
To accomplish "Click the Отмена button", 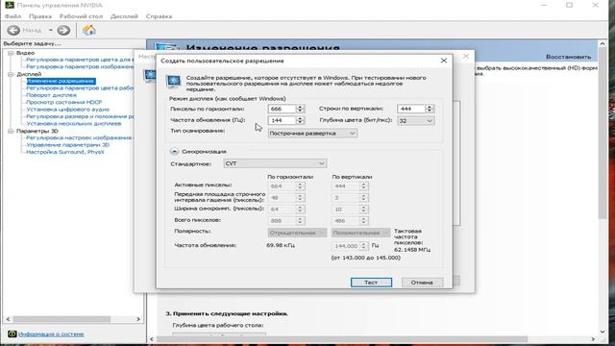I will 422,283.
